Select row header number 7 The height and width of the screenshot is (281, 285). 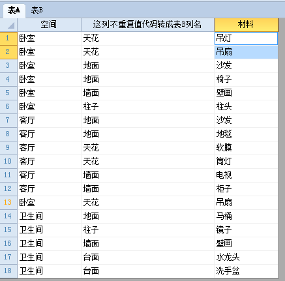[x=8, y=121]
